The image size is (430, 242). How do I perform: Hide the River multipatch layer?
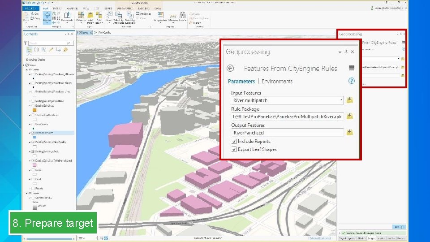pos(33,133)
